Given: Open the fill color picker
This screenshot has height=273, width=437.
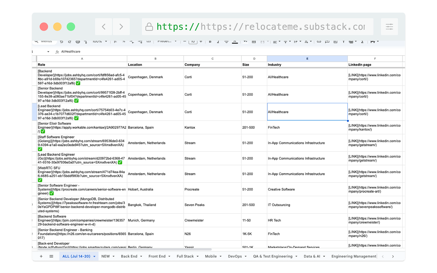Looking at the screenshot, I should (245, 42).
